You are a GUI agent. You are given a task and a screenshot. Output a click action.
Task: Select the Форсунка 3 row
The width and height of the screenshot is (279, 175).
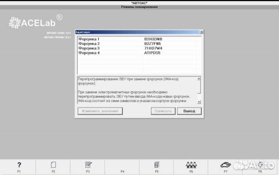pyautogui.click(x=139, y=48)
